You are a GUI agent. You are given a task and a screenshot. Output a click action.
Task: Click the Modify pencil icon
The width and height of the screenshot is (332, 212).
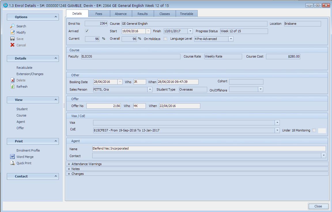click(x=12, y=33)
